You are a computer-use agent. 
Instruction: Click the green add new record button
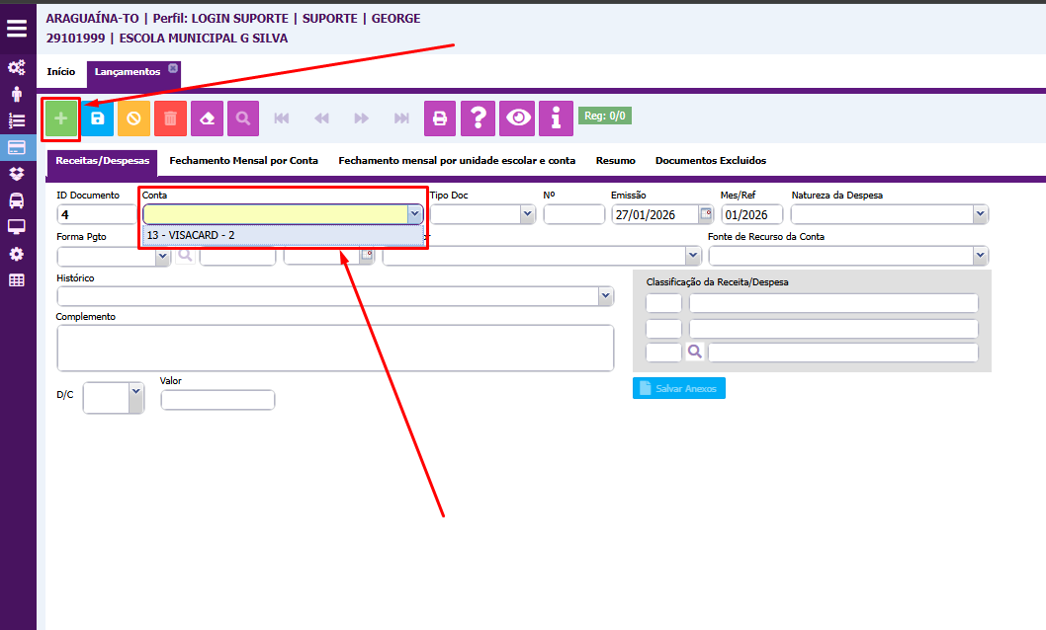pyautogui.click(x=61, y=118)
